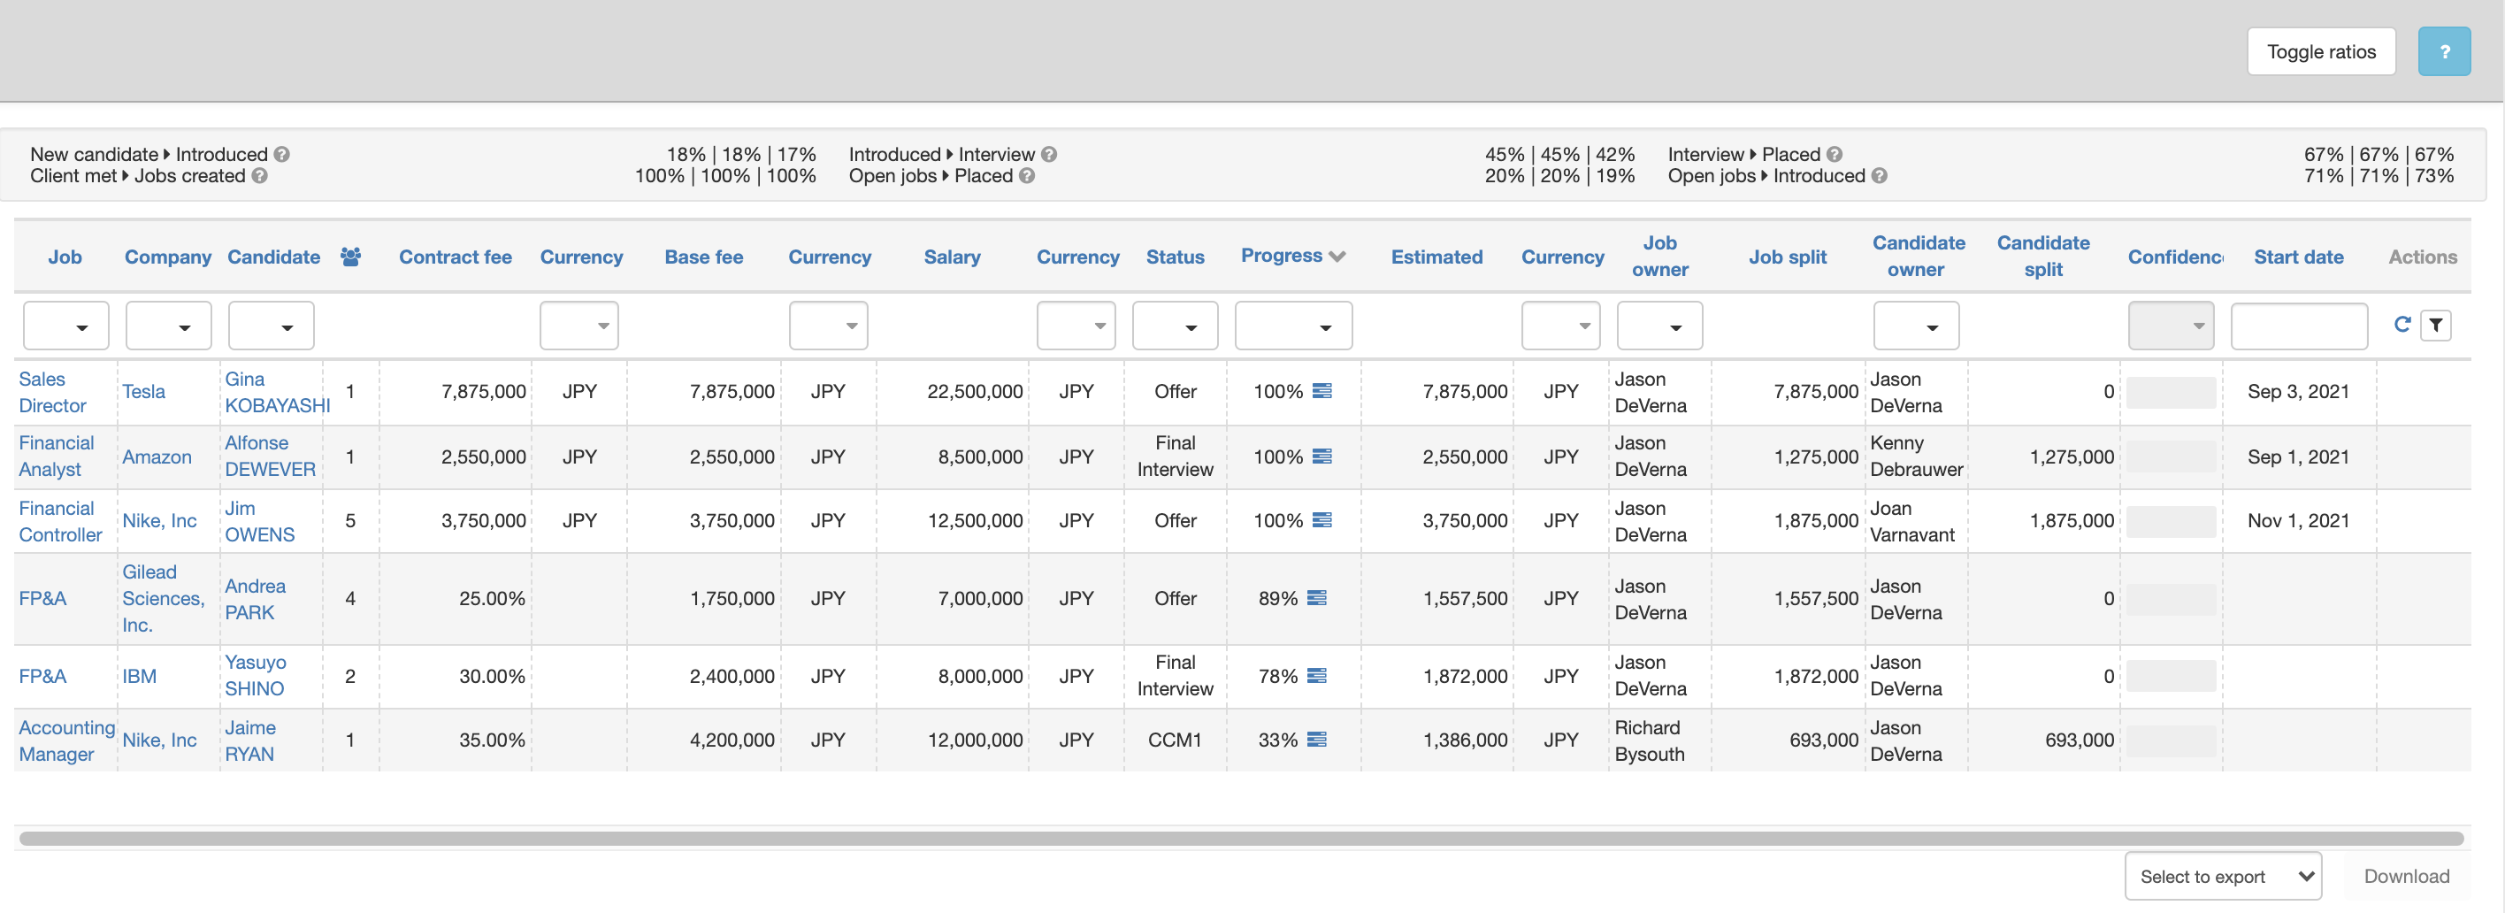This screenshot has width=2505, height=913.
Task: Click Toggle ratios button
Action: (x=2321, y=51)
